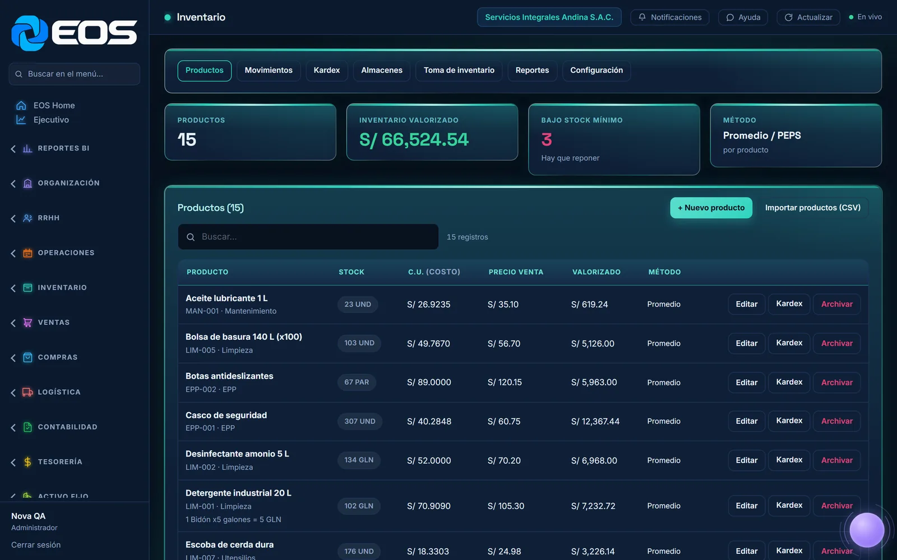
Task: Focus the Buscar en el menú field
Action: click(x=74, y=74)
